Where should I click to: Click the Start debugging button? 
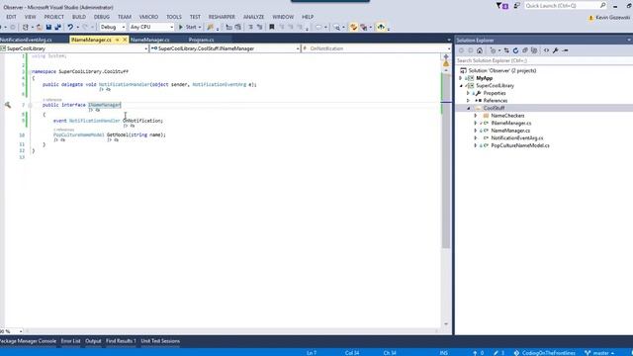(190, 27)
